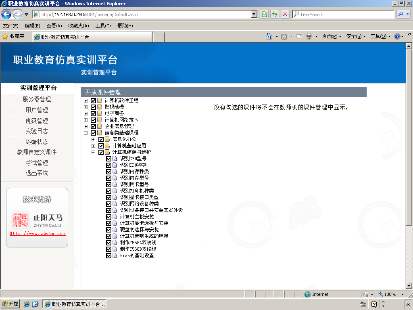Open the 帮助(H) menu

(125, 25)
